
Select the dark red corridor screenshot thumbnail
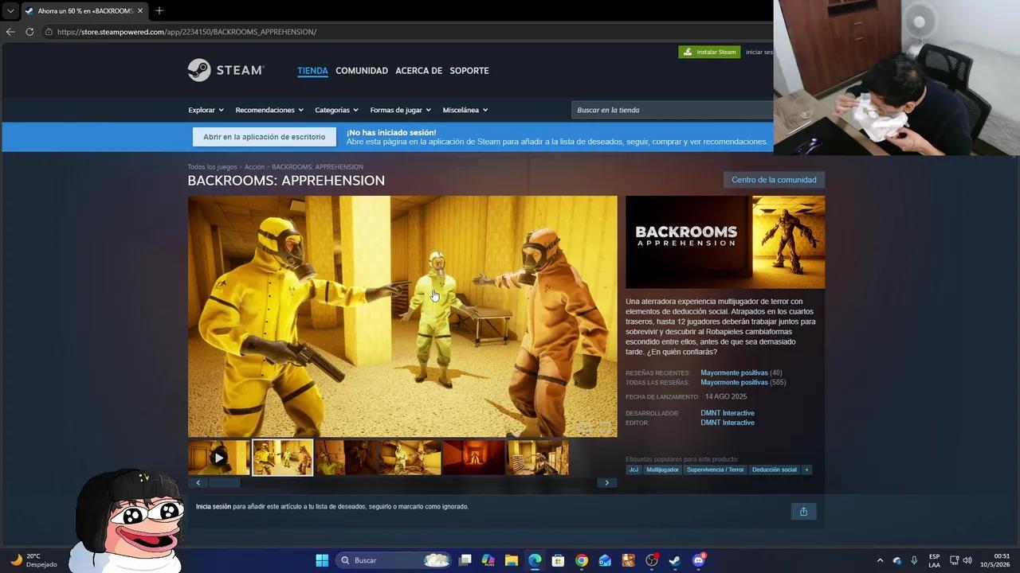473,458
